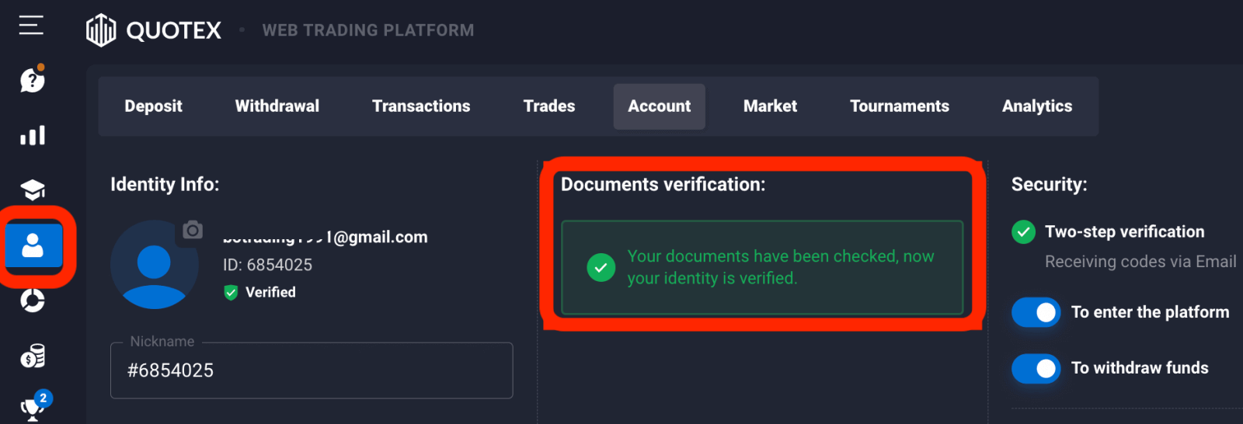1243x424 pixels.
Task: Open the Trades tab
Action: click(549, 106)
